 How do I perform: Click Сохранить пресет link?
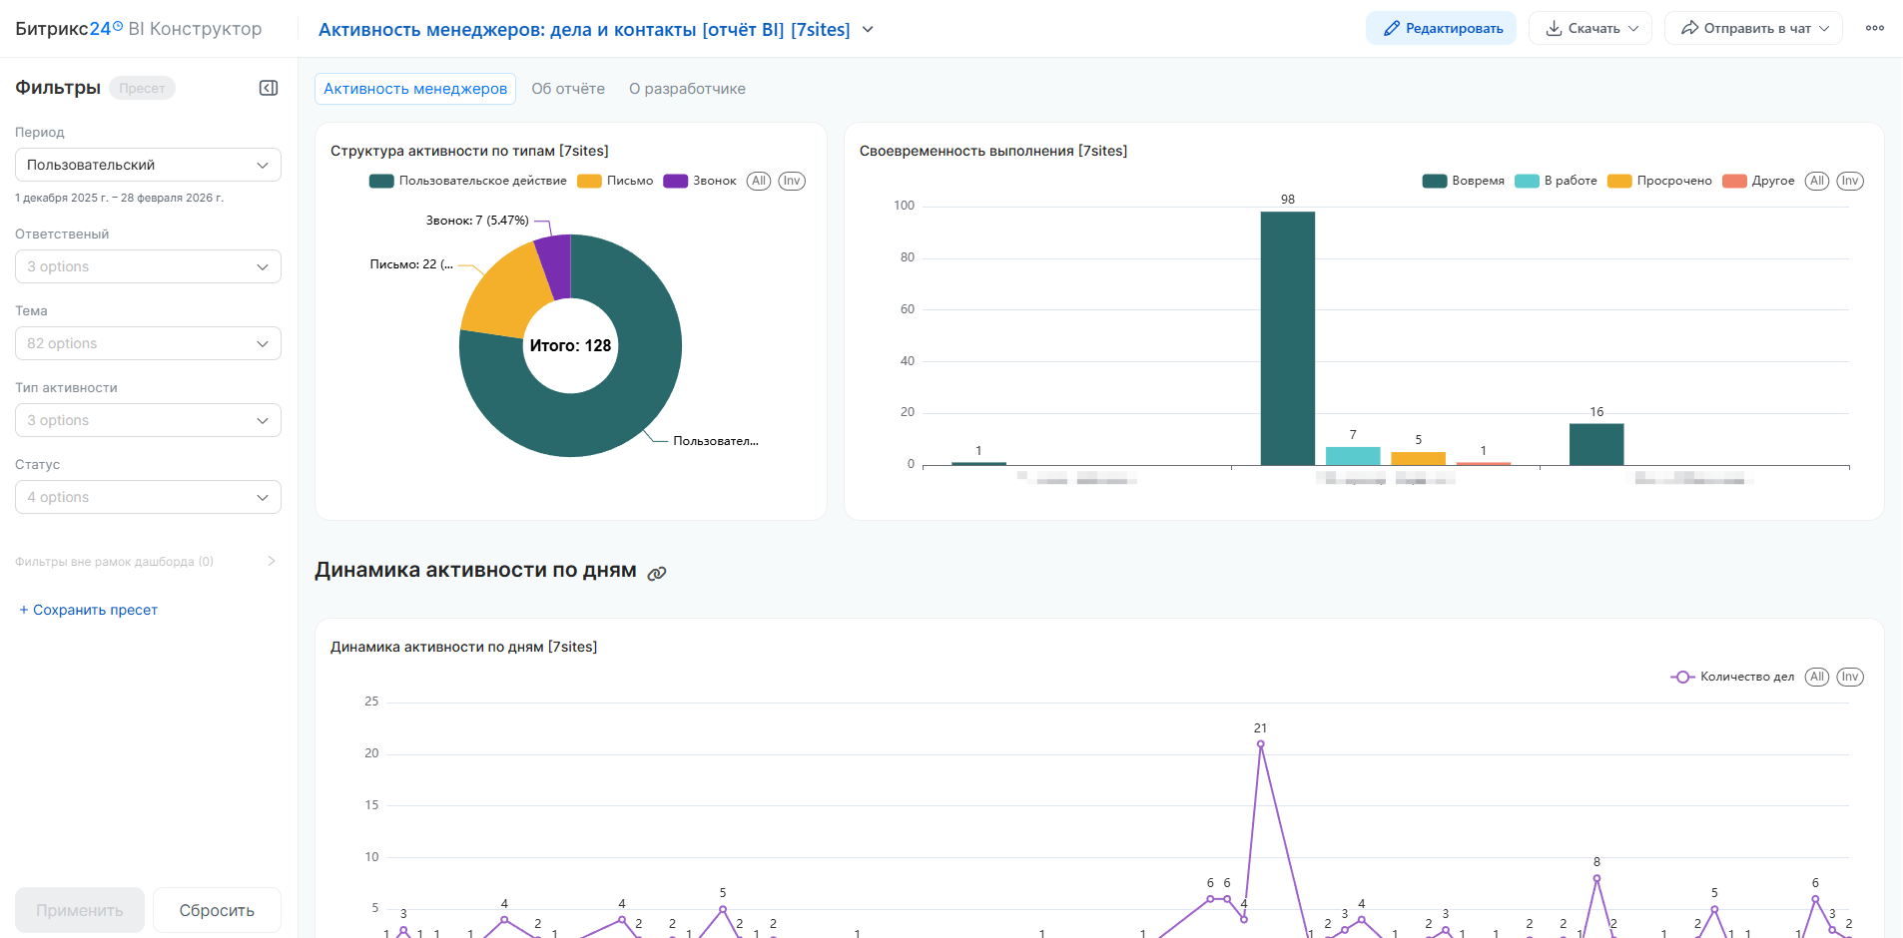88,610
